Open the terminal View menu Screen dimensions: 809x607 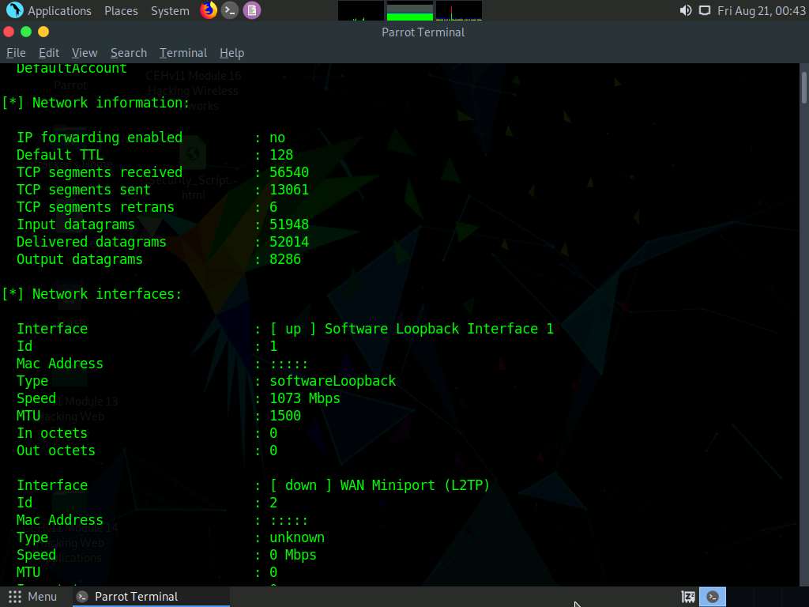[x=85, y=53]
